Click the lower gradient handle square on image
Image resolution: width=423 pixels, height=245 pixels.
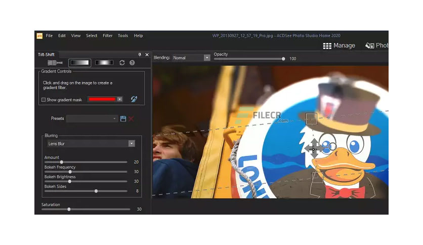pos(318,178)
